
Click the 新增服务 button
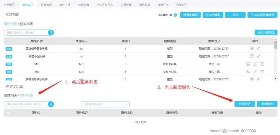(x=245, y=104)
